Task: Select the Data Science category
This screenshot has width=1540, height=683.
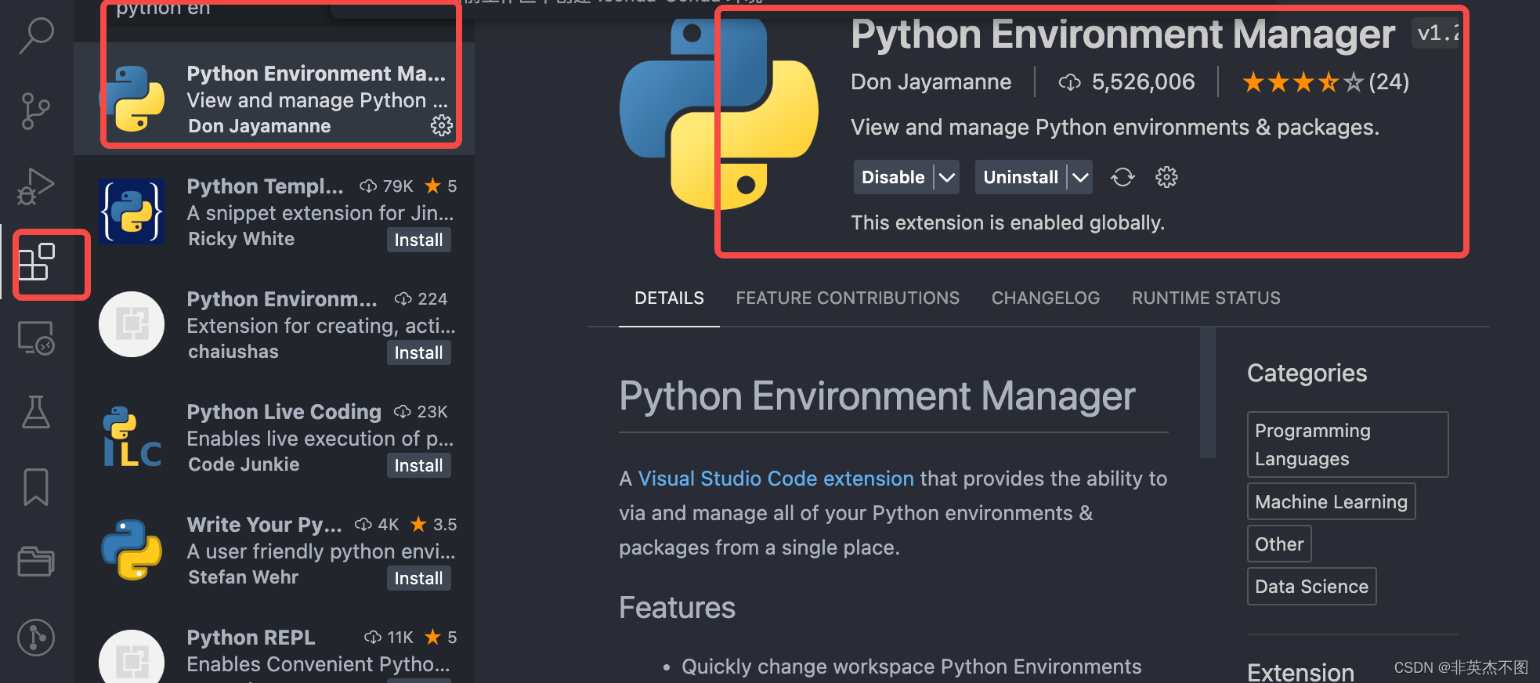Action: pyautogui.click(x=1311, y=587)
